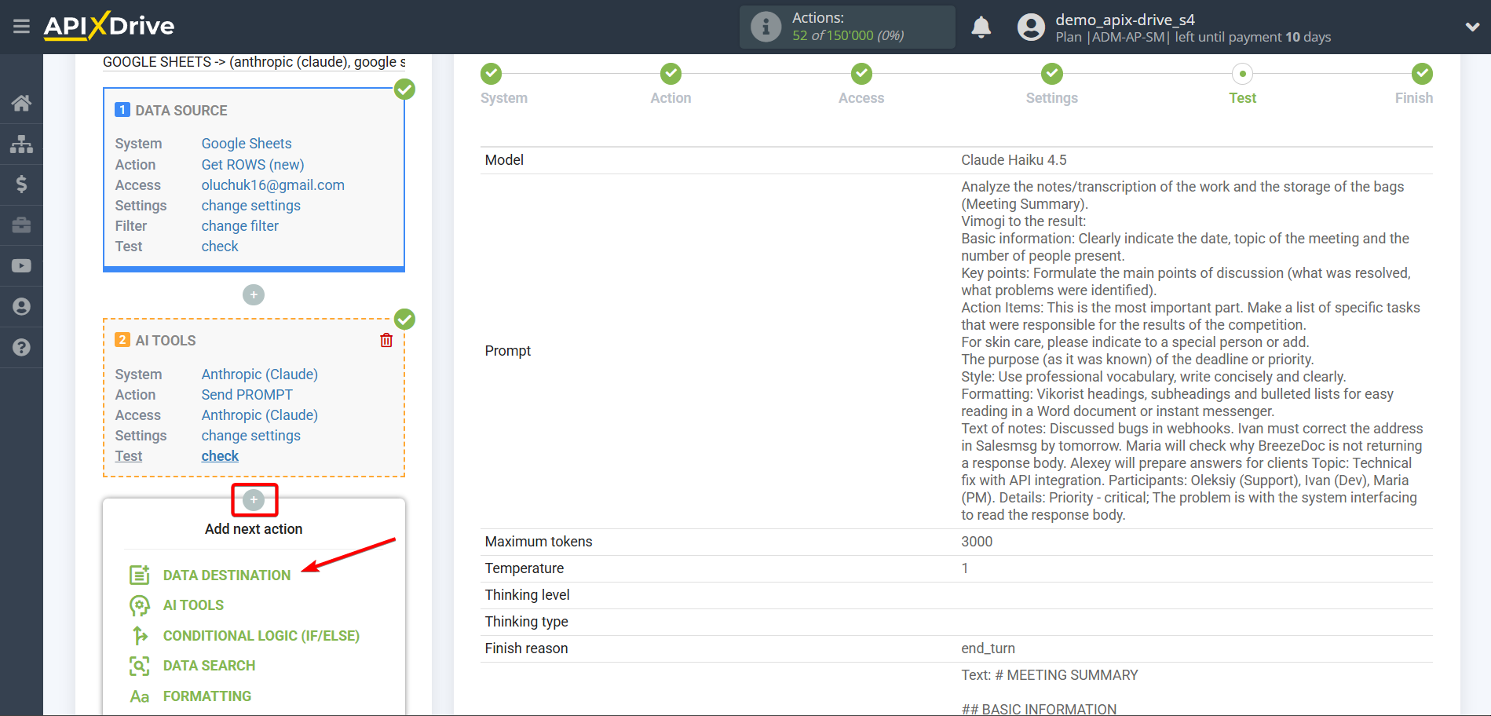The height and width of the screenshot is (716, 1491).
Task: Open Anthropic (Claude) access link
Action: pyautogui.click(x=260, y=415)
